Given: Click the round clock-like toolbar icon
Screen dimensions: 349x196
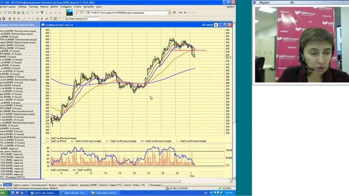Looking at the screenshot, I should [x=4, y=19].
